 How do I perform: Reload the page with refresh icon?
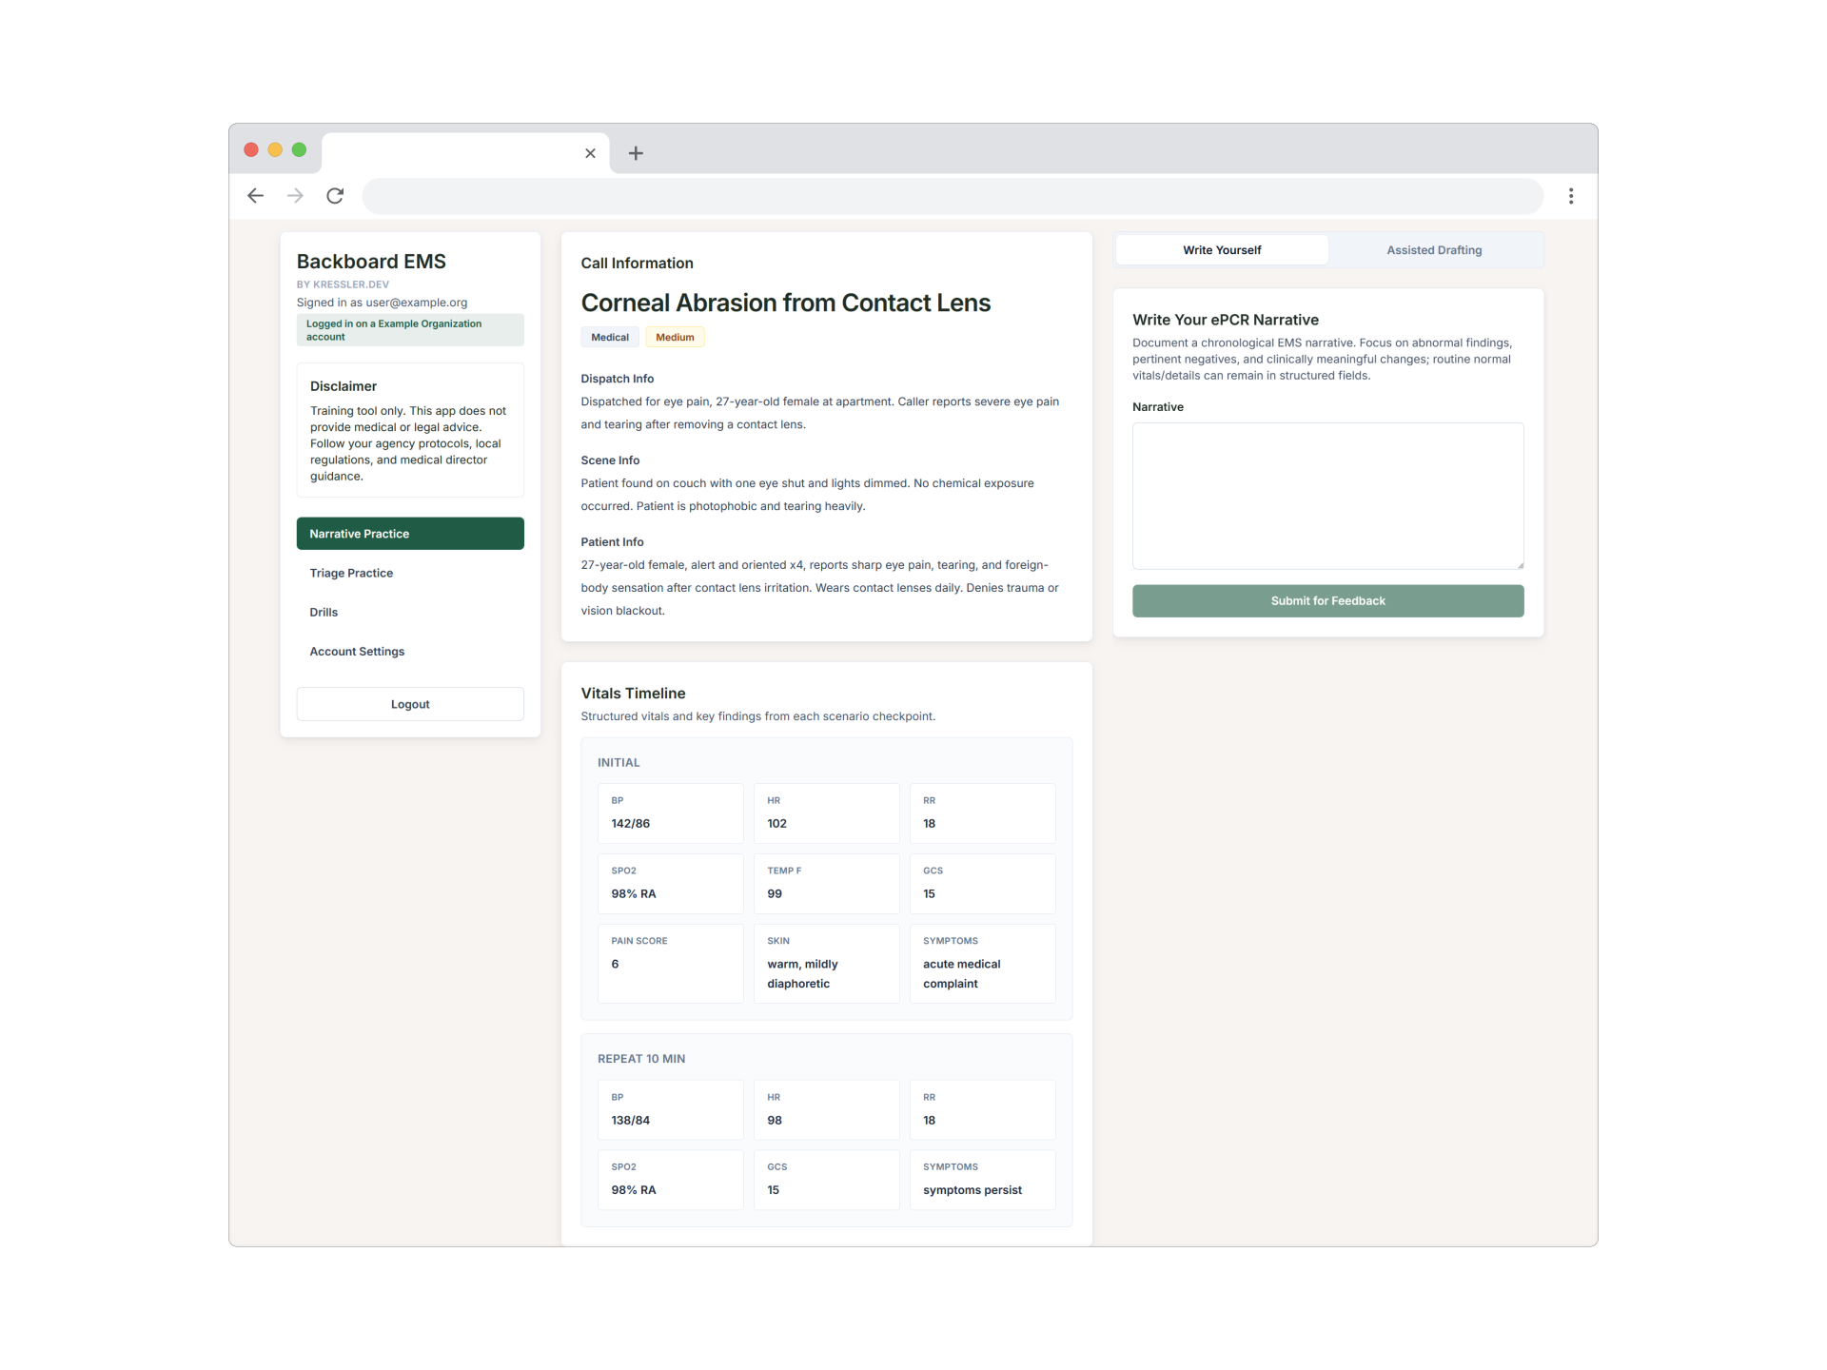335,196
